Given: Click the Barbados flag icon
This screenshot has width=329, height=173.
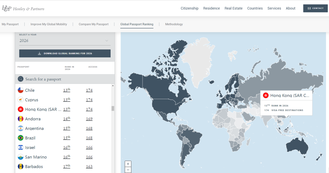Looking at the screenshot, I should pos(21,167).
